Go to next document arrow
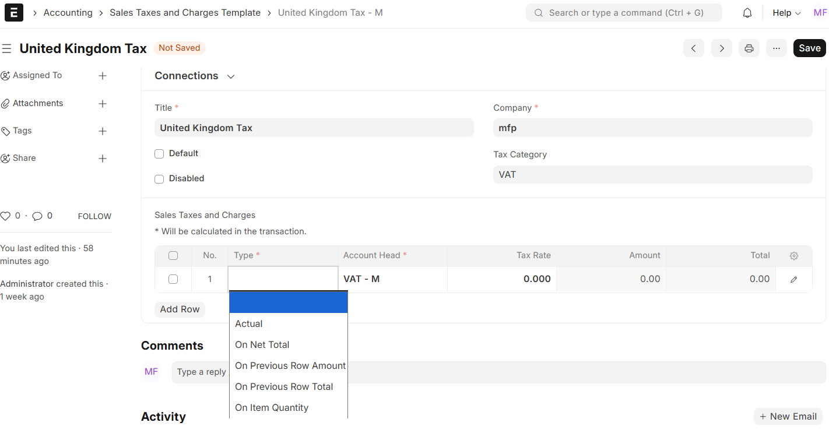 click(x=721, y=48)
